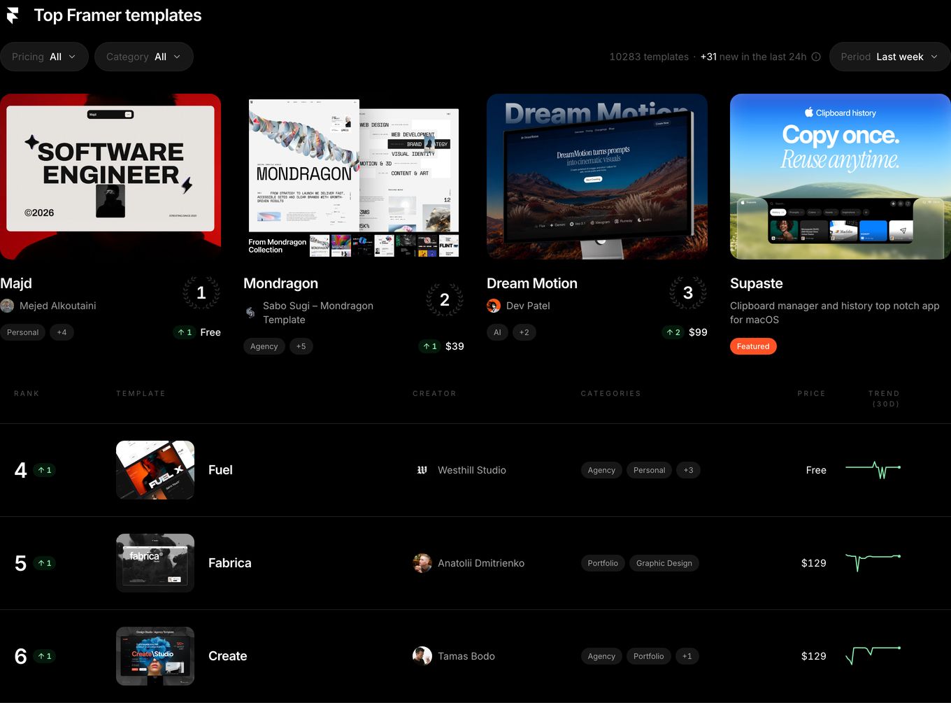Click the Framer logo icon

click(13, 15)
